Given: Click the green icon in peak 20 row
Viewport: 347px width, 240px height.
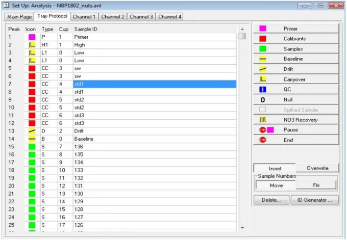Looking at the screenshot, I should 32,186.
